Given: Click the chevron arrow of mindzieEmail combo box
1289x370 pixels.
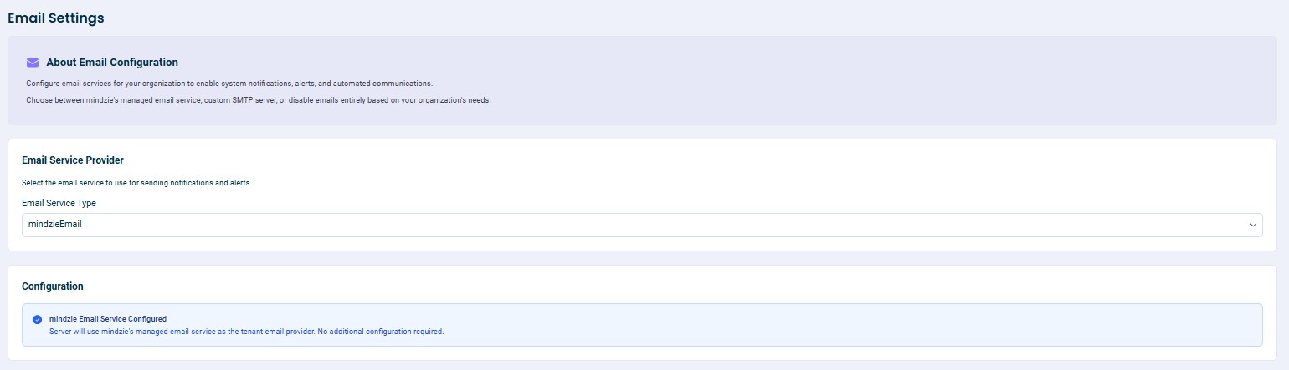Looking at the screenshot, I should (1253, 225).
